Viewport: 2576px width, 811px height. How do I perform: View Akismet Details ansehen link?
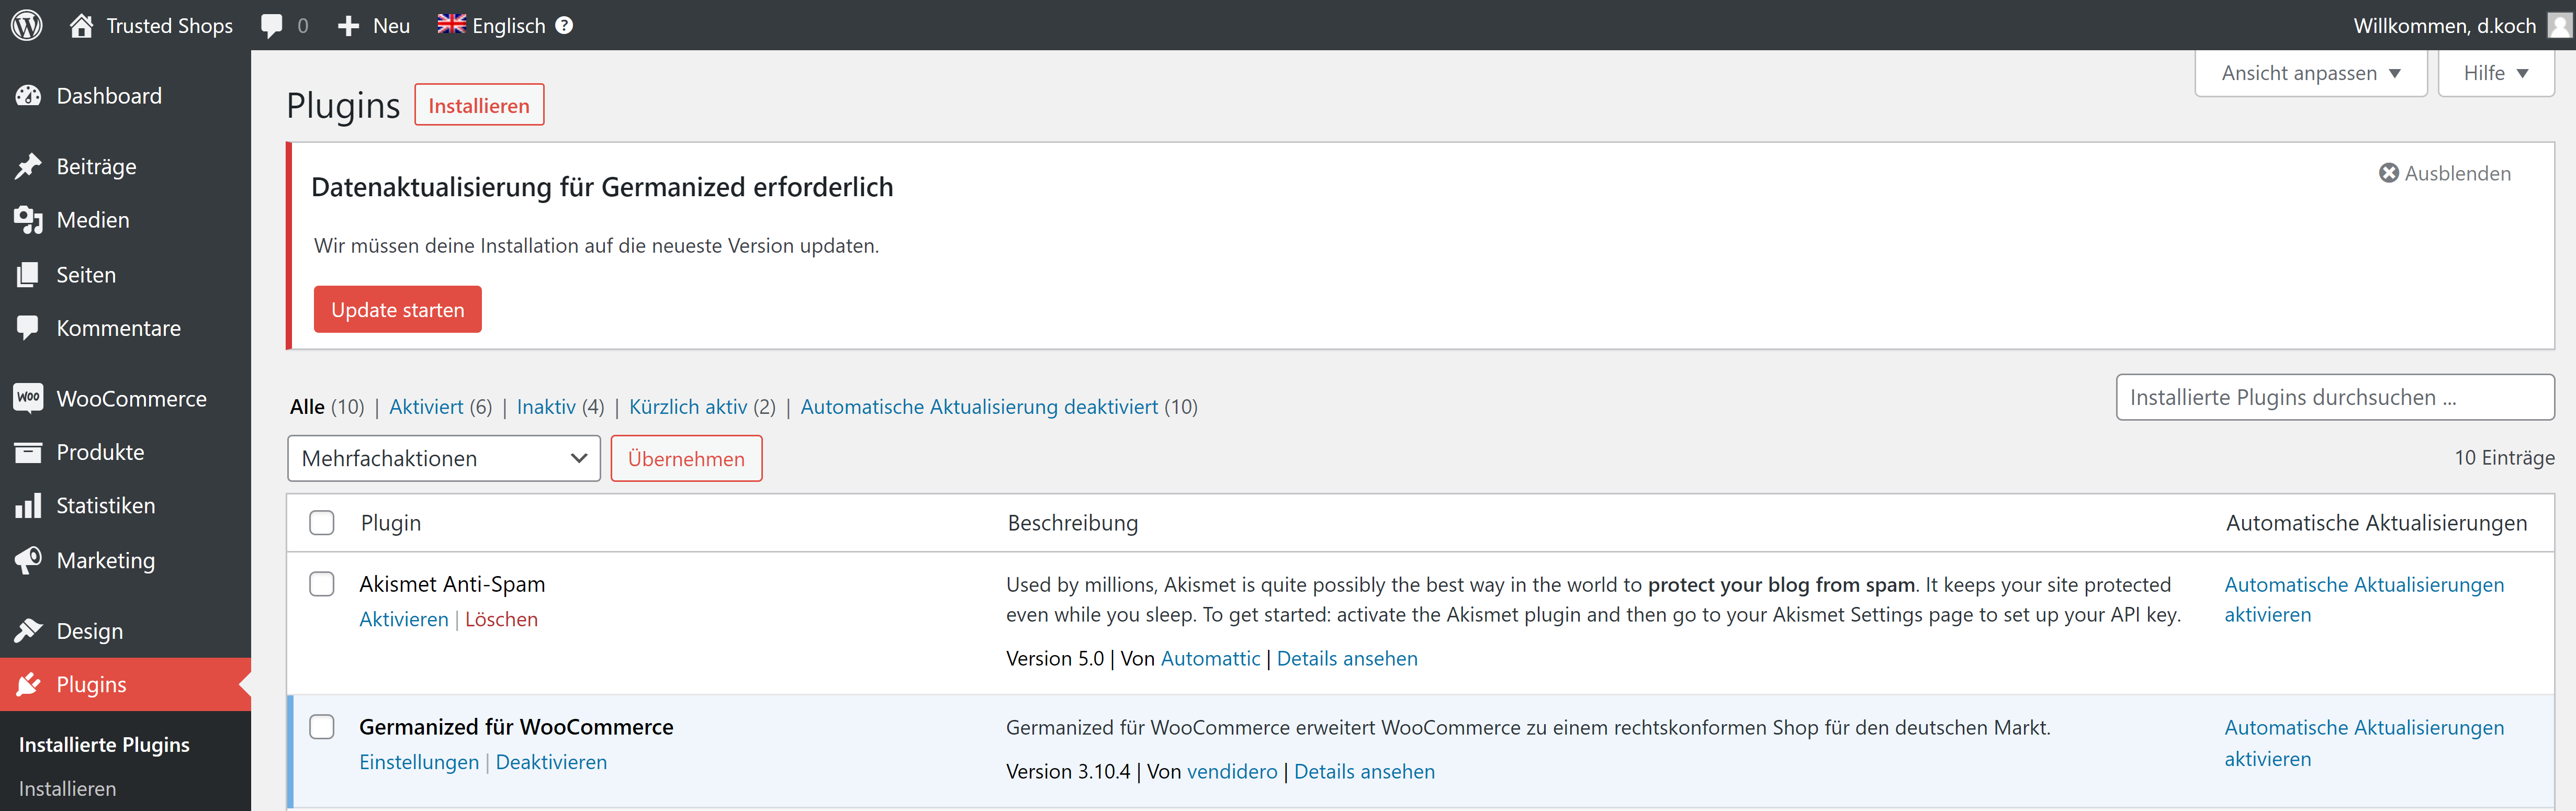click(x=1347, y=658)
